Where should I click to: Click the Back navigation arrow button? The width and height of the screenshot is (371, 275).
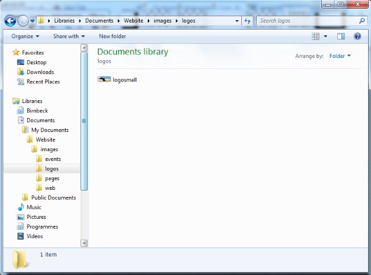tap(10, 21)
